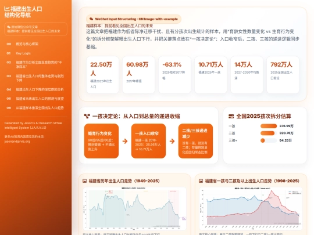
Task: Click the 376.99万 value
Action: (286, 126)
